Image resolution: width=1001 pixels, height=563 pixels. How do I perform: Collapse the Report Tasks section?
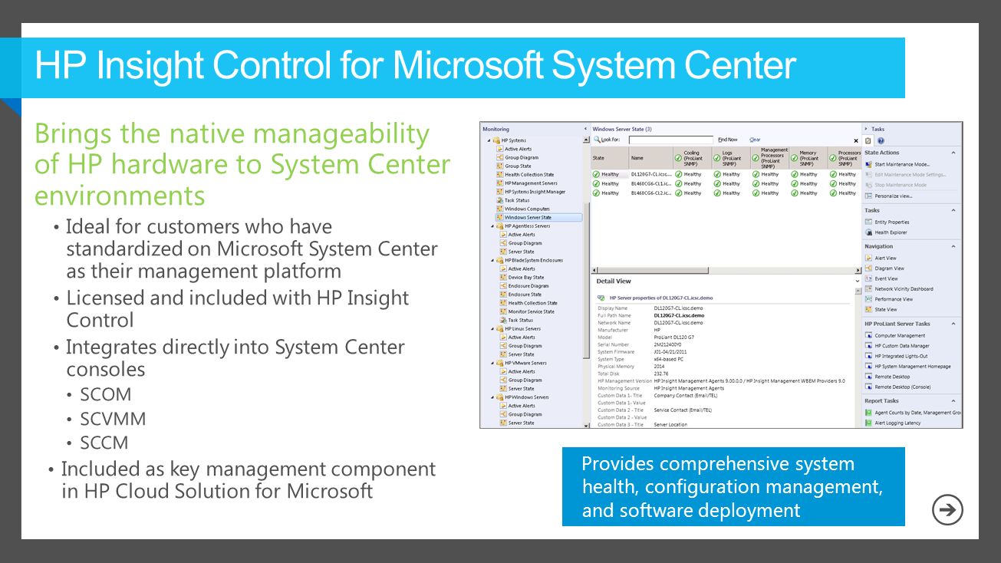pos(954,400)
